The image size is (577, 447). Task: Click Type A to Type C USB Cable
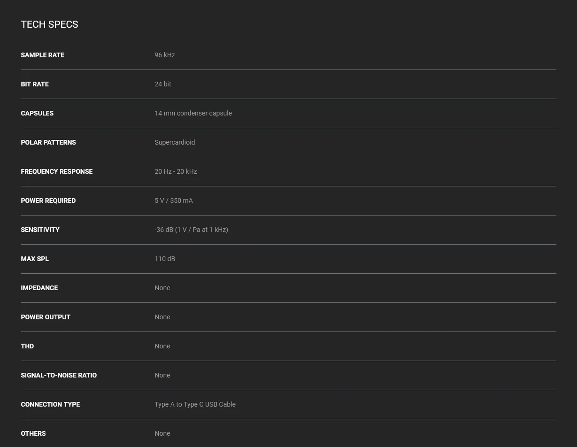point(195,404)
